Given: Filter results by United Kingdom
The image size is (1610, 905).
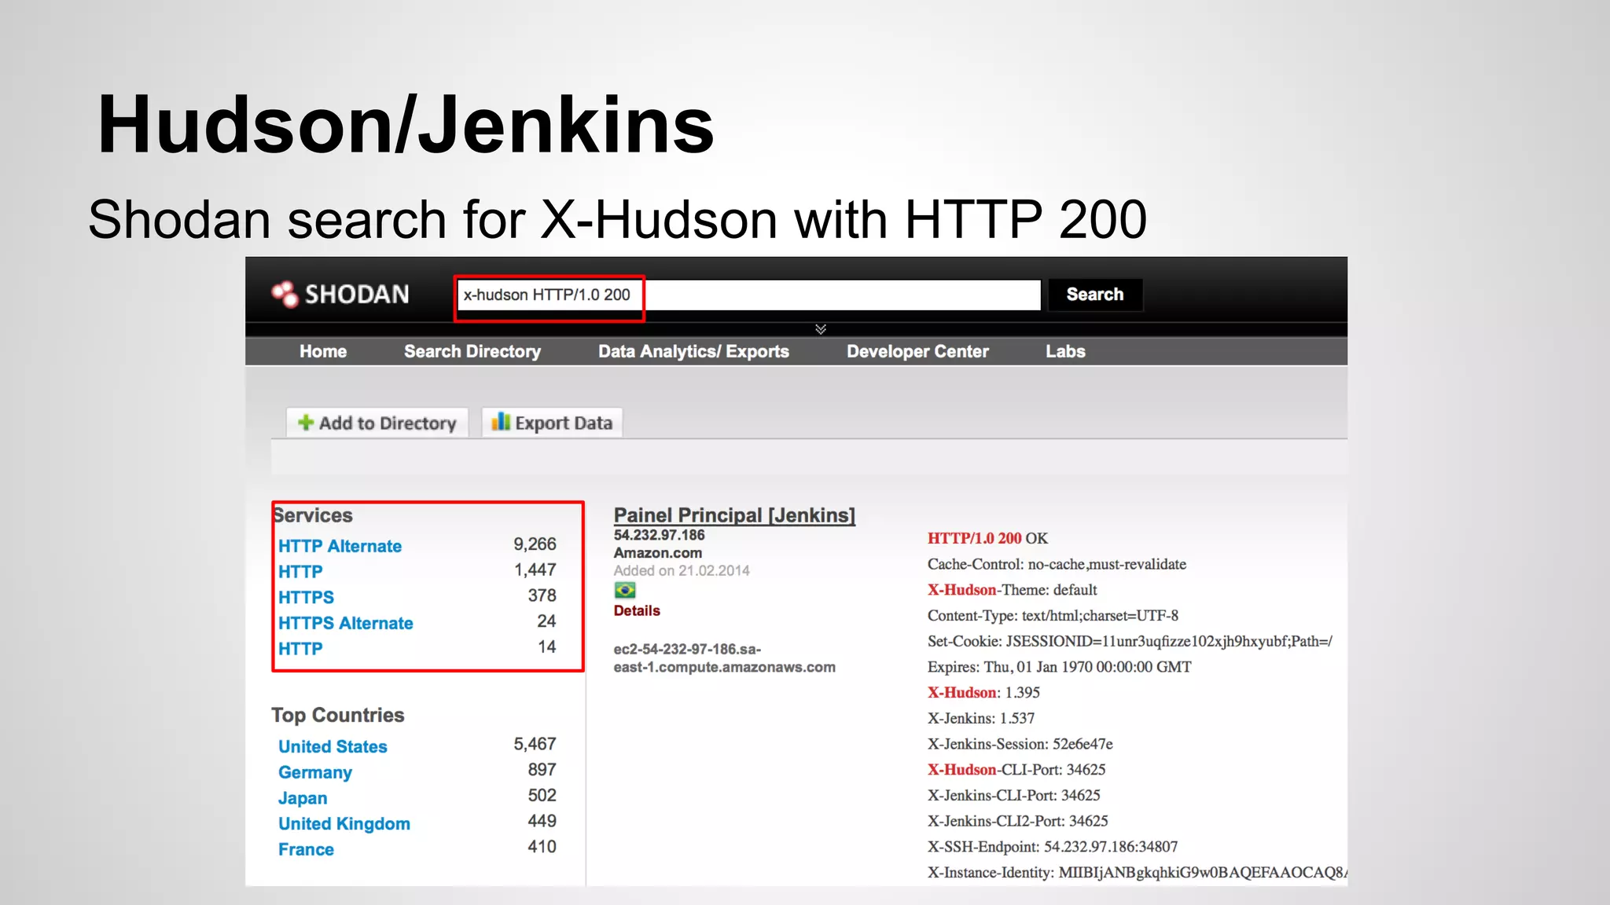Looking at the screenshot, I should [x=344, y=823].
